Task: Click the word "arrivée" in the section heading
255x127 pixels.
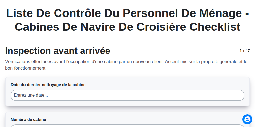Action: click(95, 51)
